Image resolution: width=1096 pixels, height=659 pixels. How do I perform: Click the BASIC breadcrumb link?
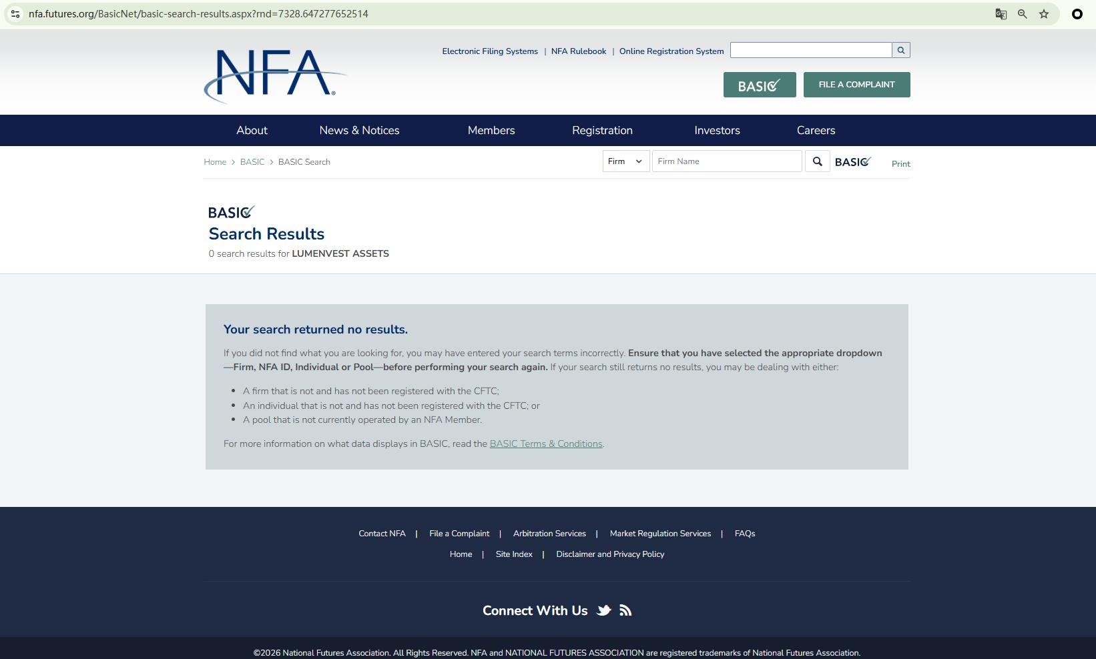click(252, 162)
